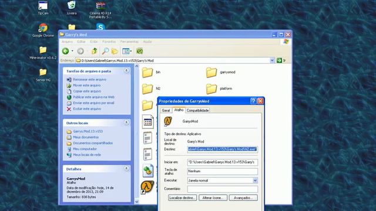This screenshot has width=376, height=211.
Task: Open the address bar dropdown arrow
Action: pos(272,60)
